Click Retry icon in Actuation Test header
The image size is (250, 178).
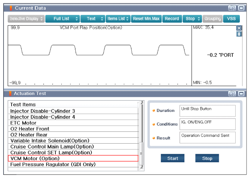coord(232,94)
